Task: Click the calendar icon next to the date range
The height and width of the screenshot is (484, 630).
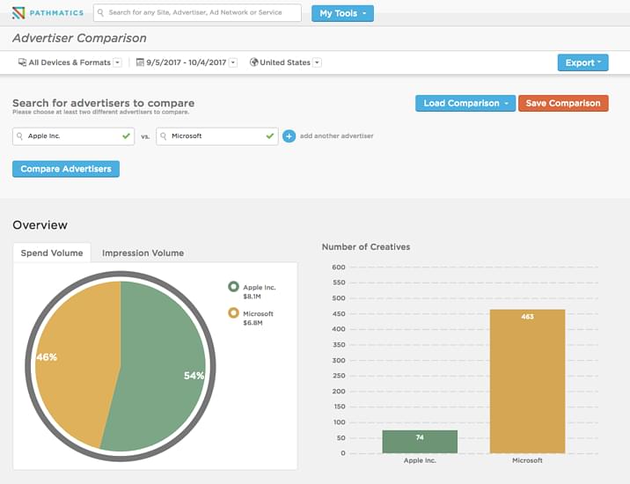Action: click(140, 62)
